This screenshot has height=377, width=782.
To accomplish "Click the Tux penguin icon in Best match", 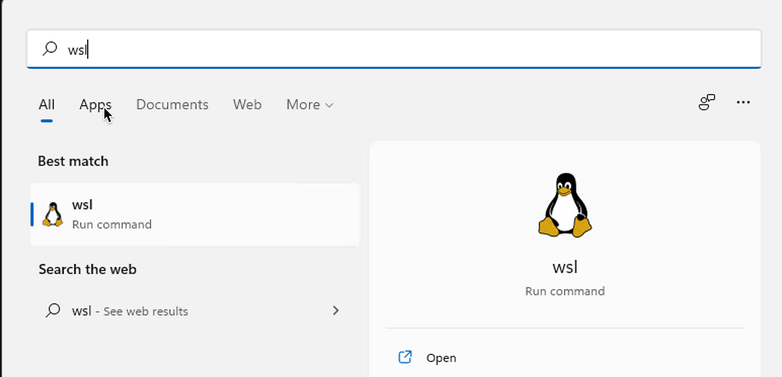I will (53, 214).
